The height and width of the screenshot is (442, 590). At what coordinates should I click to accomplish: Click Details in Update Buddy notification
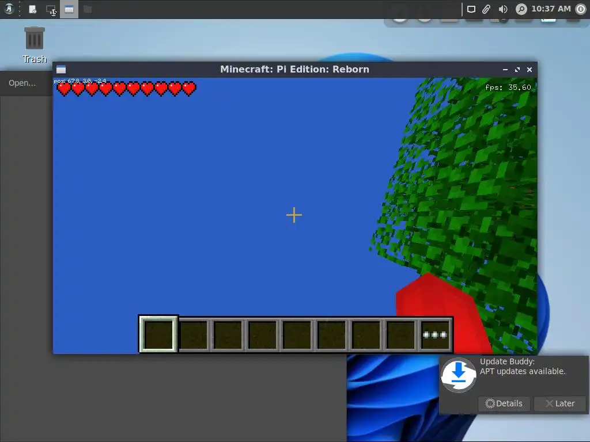[x=504, y=403]
